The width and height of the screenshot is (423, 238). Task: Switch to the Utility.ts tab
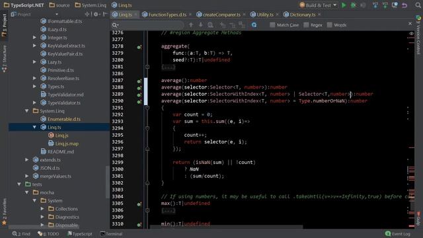click(264, 15)
